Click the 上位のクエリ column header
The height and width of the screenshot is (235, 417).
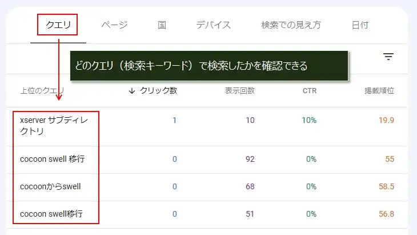pyautogui.click(x=42, y=91)
